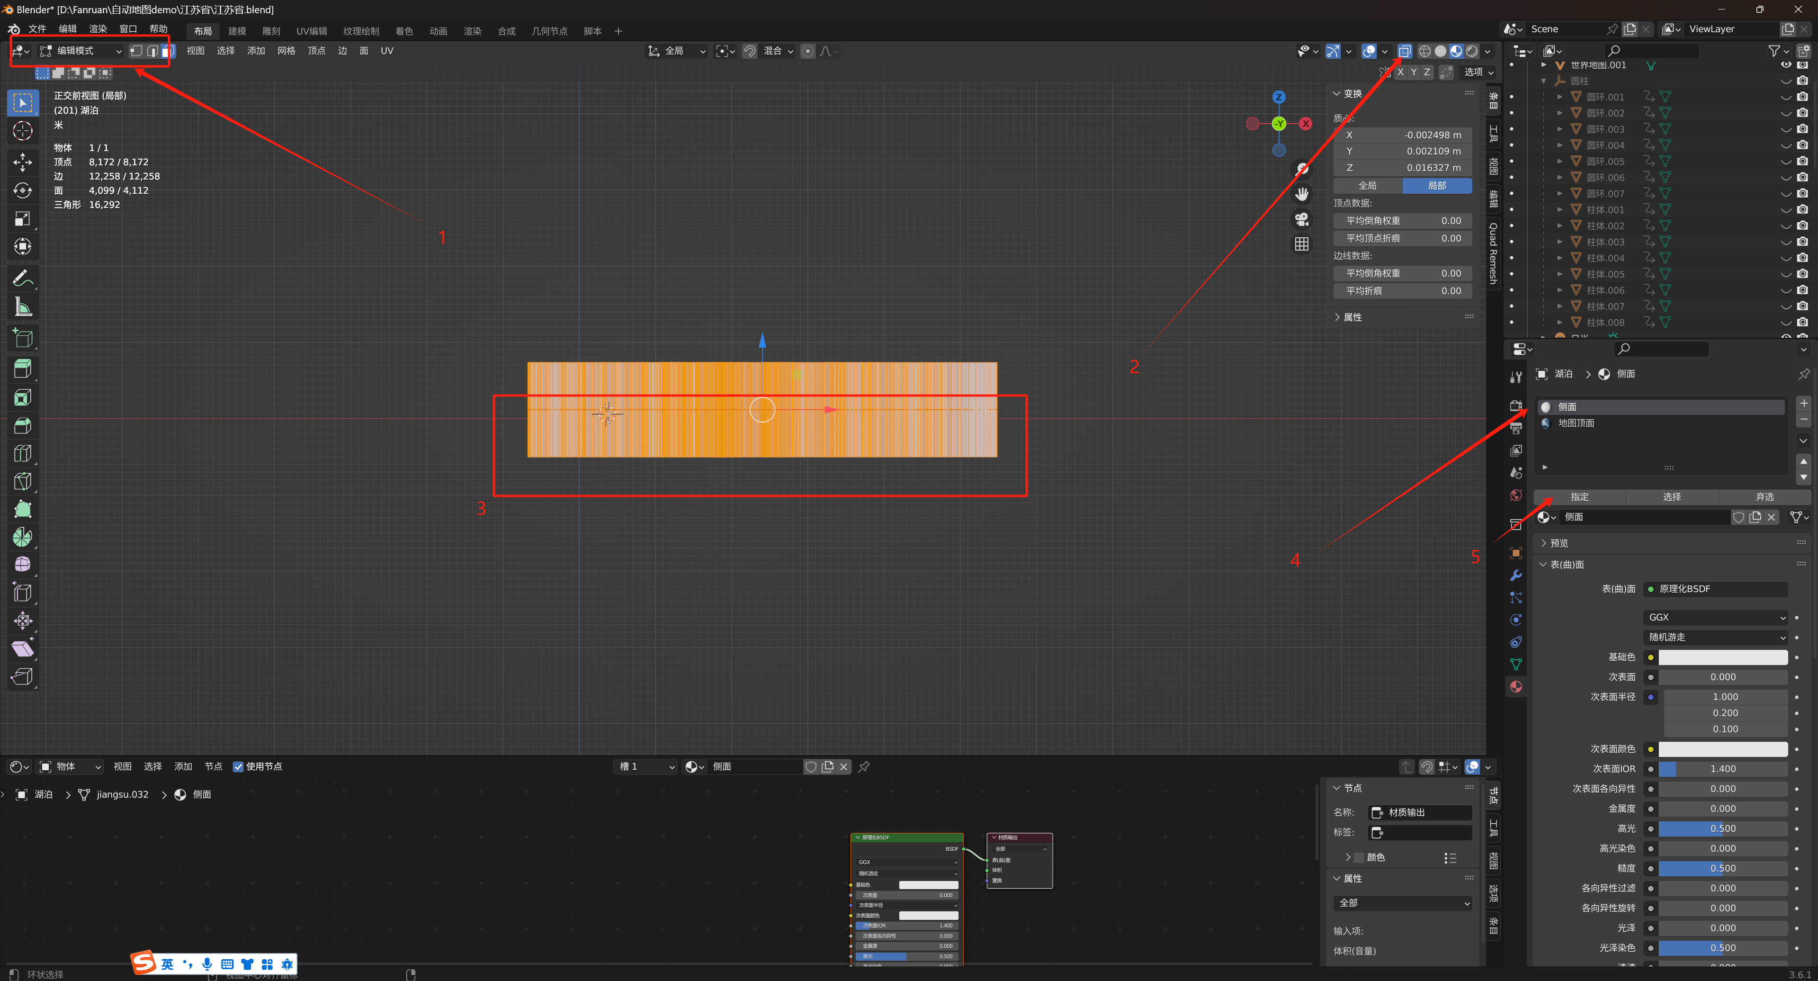The height and width of the screenshot is (981, 1818).
Task: Select the Box Select tool in the left toolbar
Action: click(x=23, y=102)
